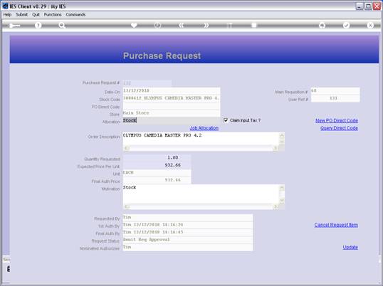Click the square stop icon in toolbar
Image resolution: width=383 pixels, height=286 pixels.
tap(254, 26)
